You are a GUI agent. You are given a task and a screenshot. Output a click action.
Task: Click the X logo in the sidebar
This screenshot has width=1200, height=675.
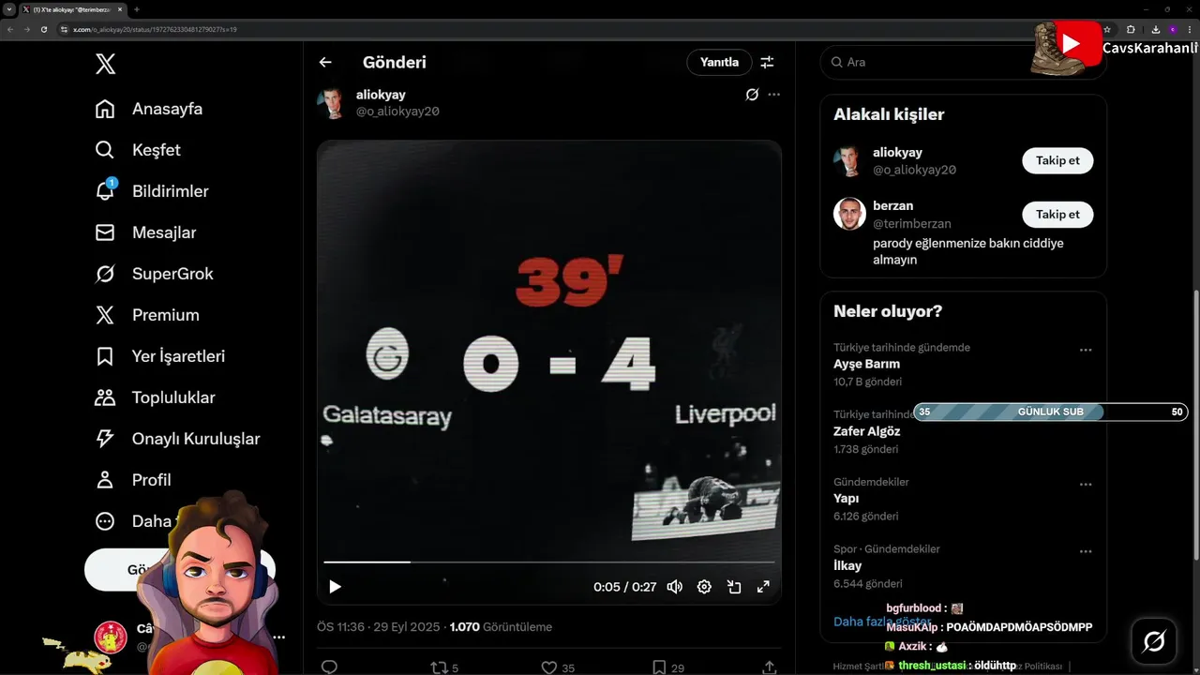click(106, 64)
